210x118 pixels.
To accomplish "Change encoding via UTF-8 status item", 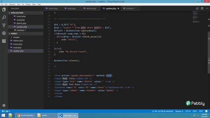I will tap(188, 111).
